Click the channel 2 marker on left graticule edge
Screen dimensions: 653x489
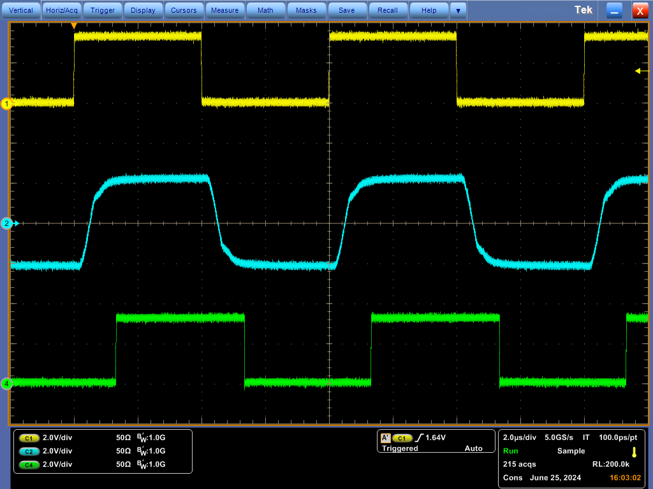pyautogui.click(x=6, y=223)
